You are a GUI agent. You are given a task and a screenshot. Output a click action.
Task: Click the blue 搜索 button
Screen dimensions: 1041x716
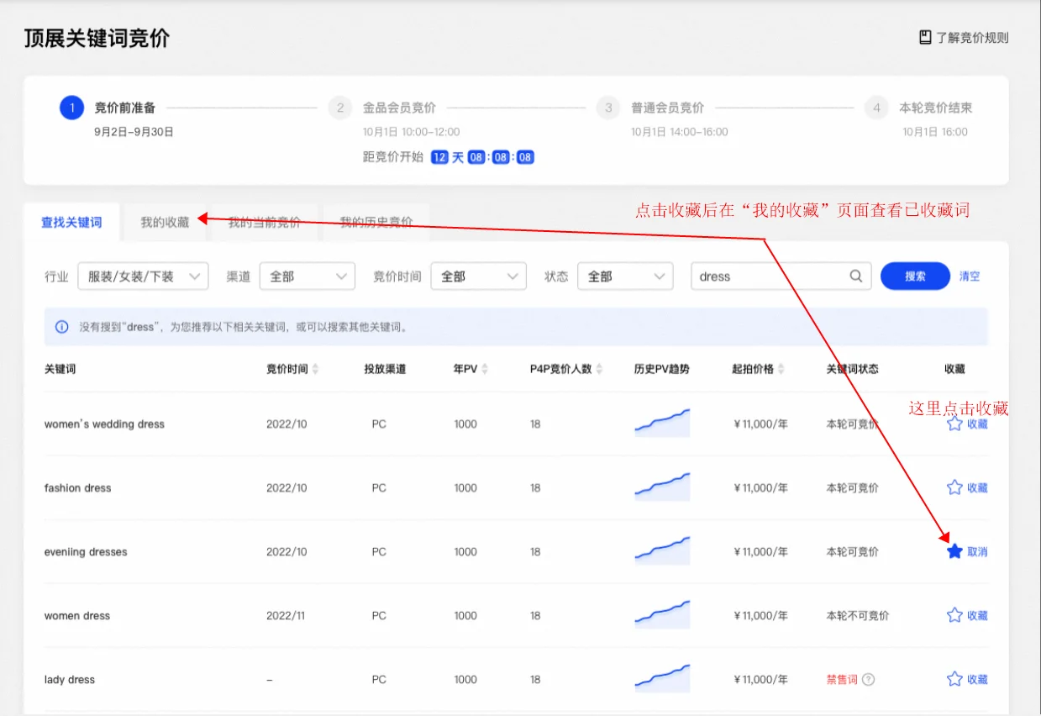click(x=914, y=276)
